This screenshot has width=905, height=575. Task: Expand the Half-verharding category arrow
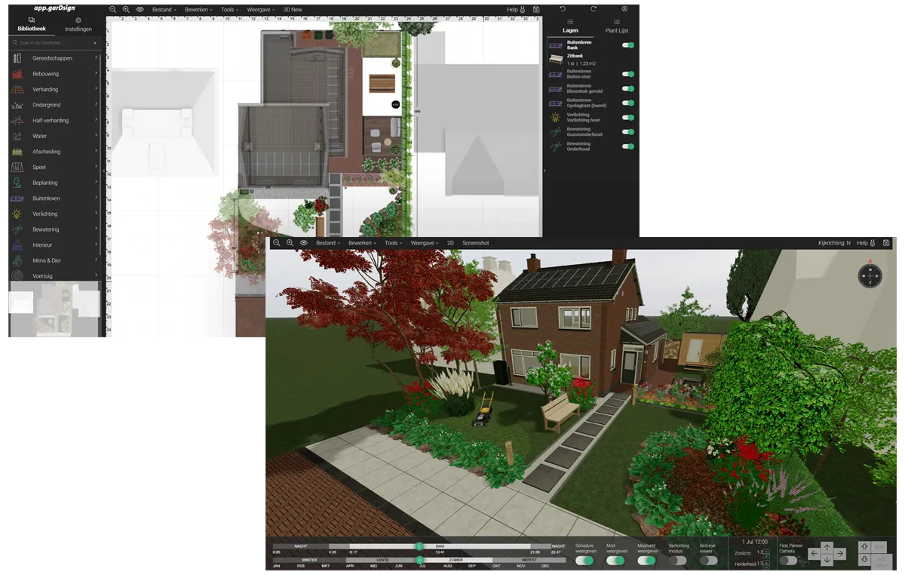click(x=96, y=120)
